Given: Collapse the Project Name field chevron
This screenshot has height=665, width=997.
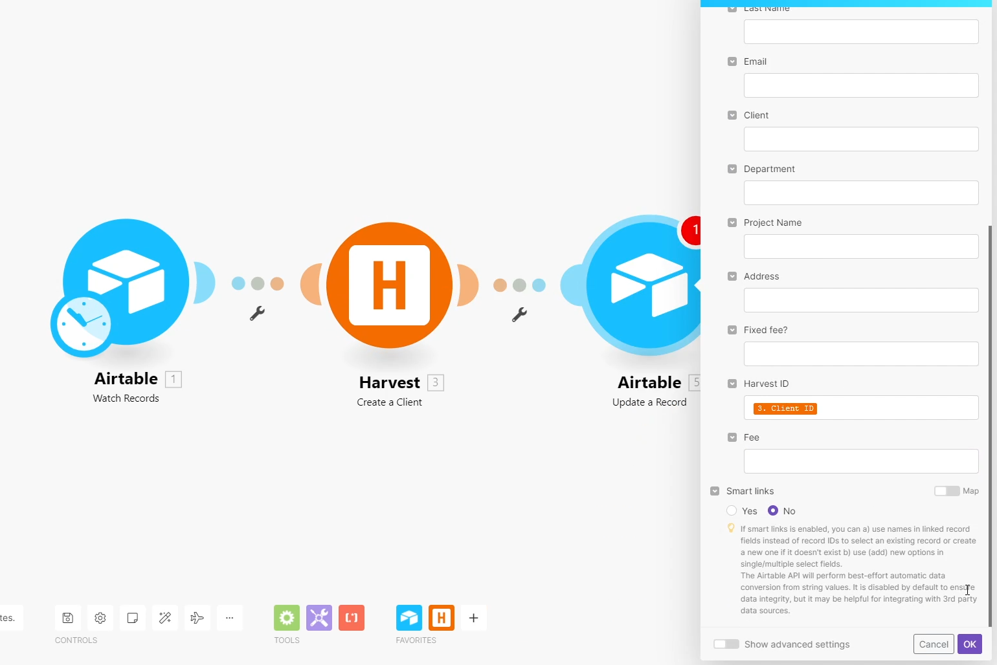Looking at the screenshot, I should (732, 223).
